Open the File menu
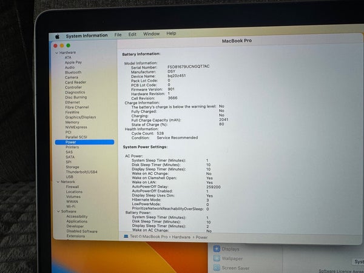The image size is (364, 273). pos(118,35)
